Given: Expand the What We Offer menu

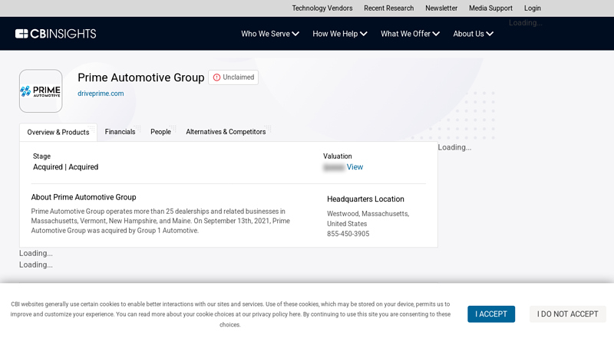Looking at the screenshot, I should [410, 34].
